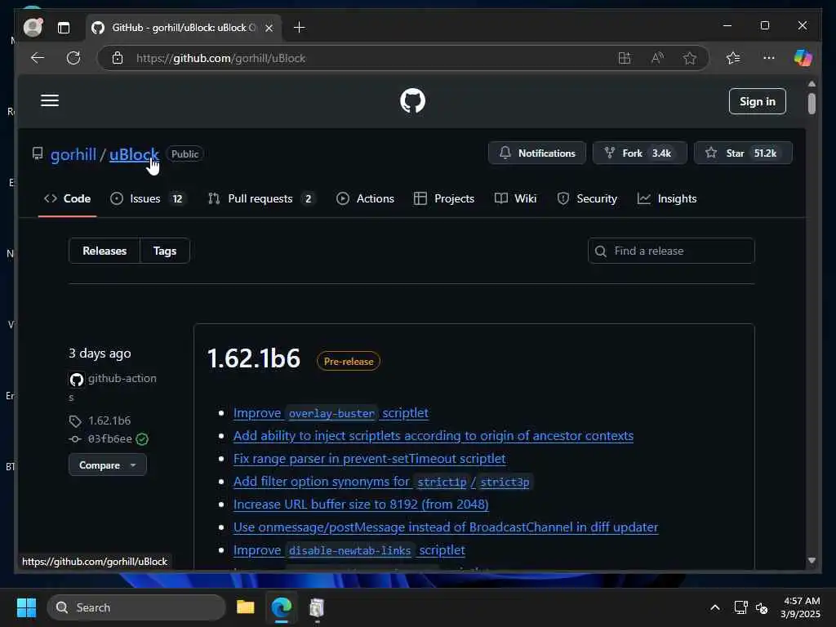Click the page scrollbar down arrow
Image resolution: width=836 pixels, height=627 pixels.
812,560
